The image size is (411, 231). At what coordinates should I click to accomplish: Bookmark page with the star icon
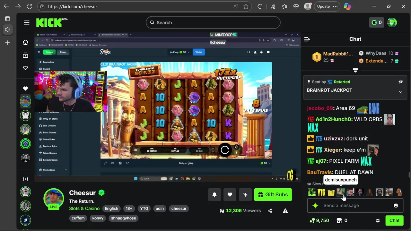(x=246, y=6)
